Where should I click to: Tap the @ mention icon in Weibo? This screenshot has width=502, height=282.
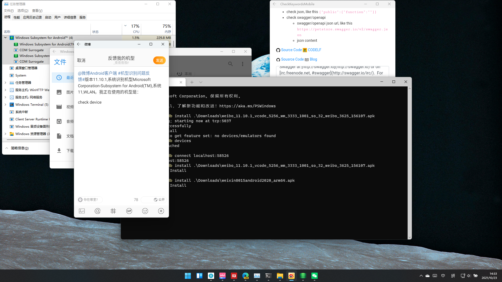[98, 211]
